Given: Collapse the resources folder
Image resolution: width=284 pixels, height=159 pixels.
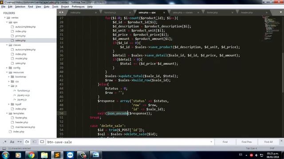Looking at the screenshot, I should pos(7,72).
